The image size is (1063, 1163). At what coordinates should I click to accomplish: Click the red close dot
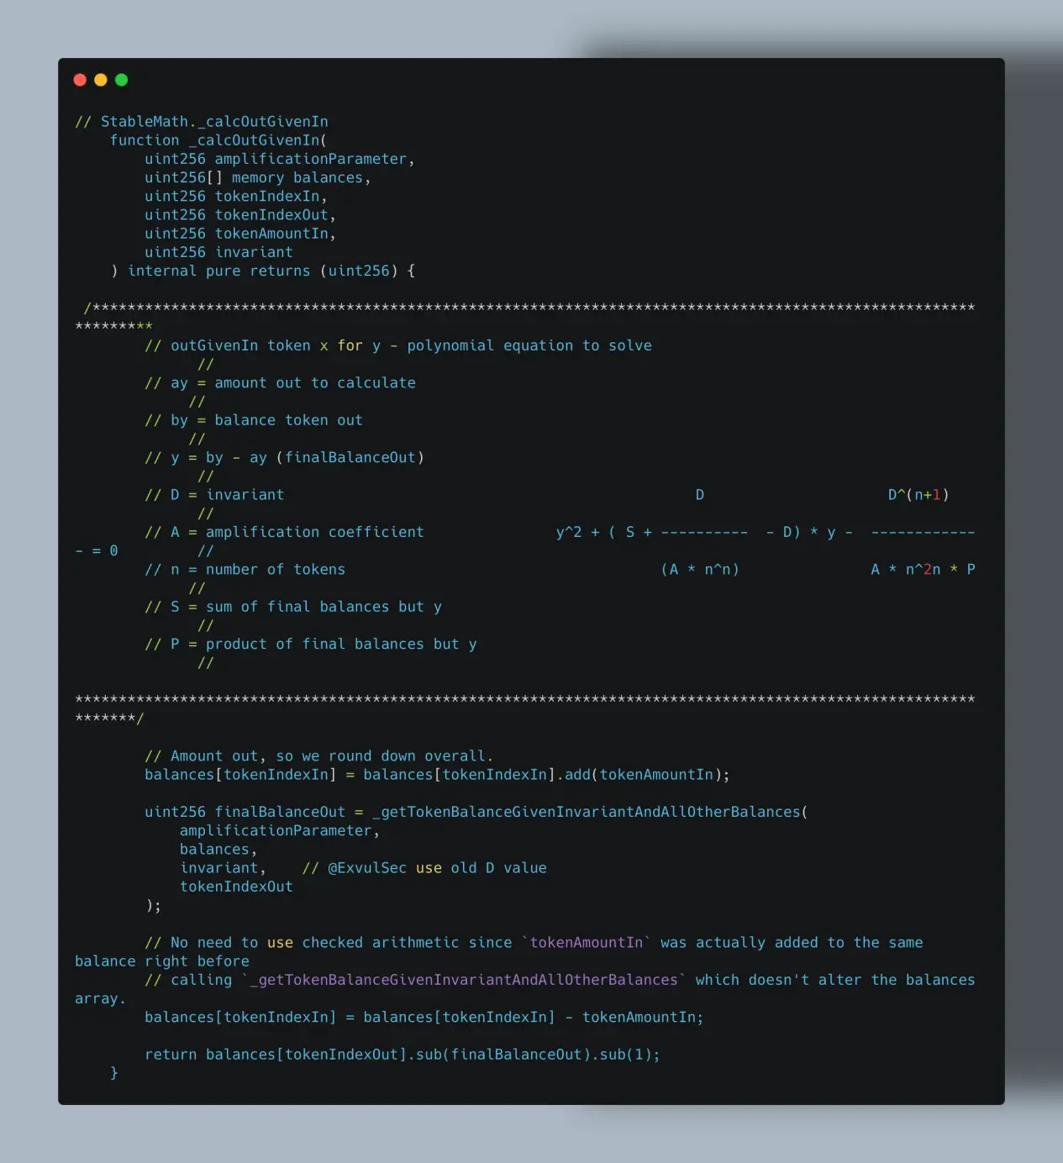(x=81, y=80)
